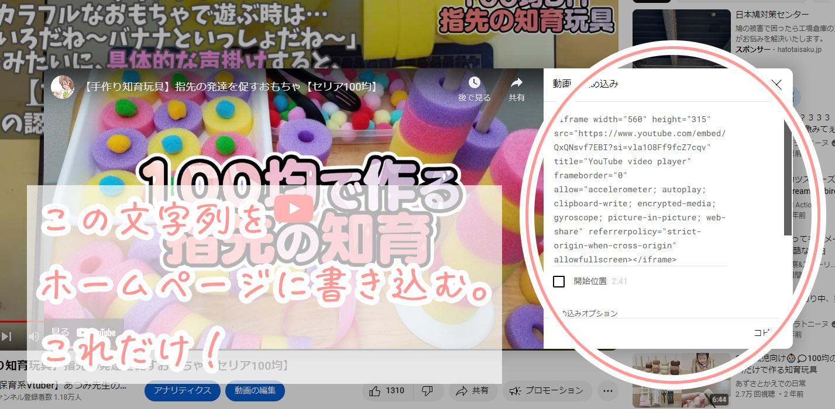
Task: Click the 見る YouTube watch link
Action: tap(84, 332)
